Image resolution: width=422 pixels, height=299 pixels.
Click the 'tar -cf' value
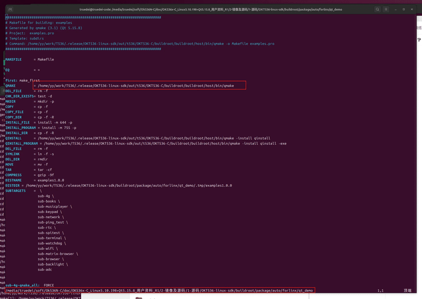point(45,170)
